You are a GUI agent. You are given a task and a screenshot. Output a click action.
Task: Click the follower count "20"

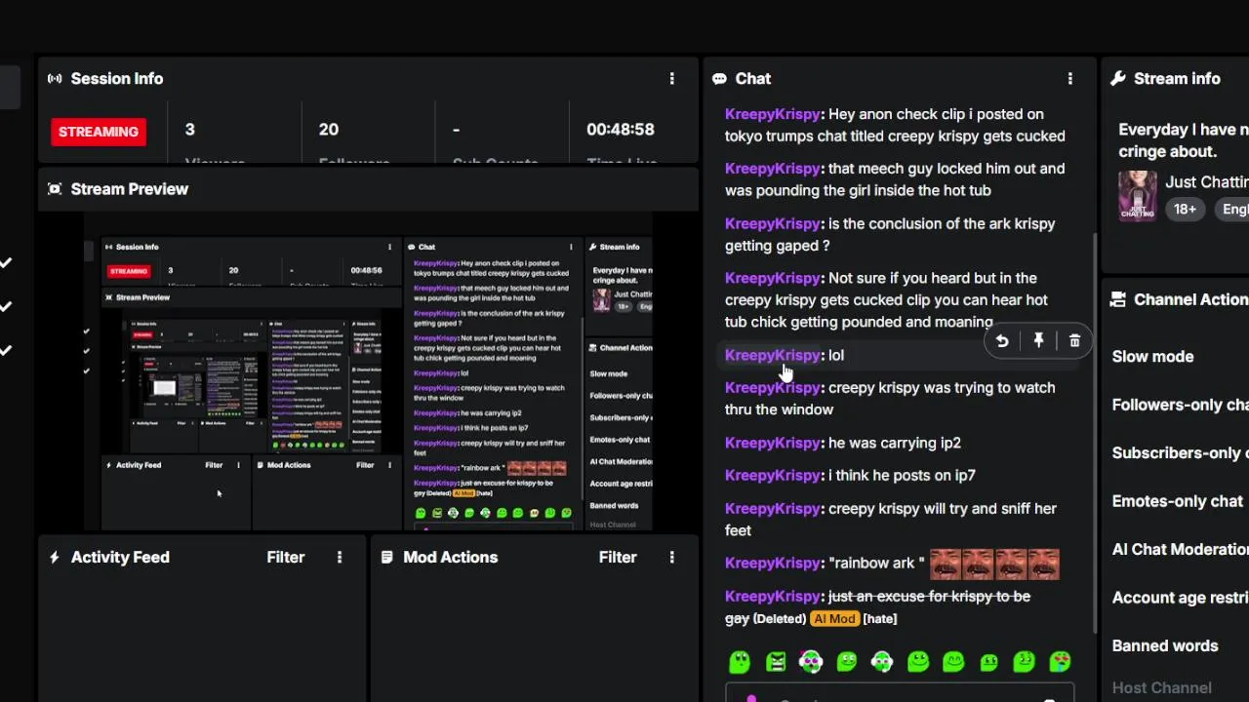pyautogui.click(x=329, y=130)
